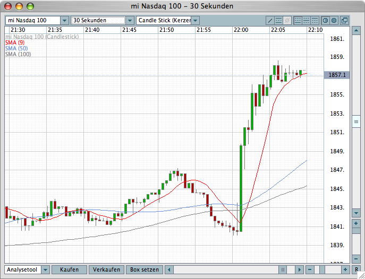Click the horizontal zoom slider handle
This screenshot has width=365, height=279.
point(322,269)
